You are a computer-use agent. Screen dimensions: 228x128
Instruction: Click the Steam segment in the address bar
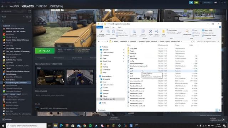pos(116,42)
